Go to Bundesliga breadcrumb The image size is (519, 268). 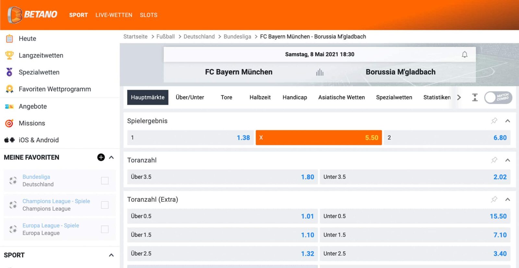tap(237, 37)
